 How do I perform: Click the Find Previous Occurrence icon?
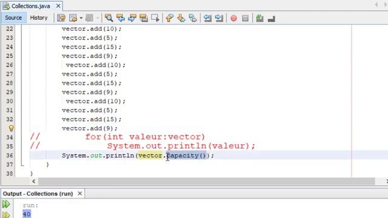pyautogui.click(x=120, y=18)
